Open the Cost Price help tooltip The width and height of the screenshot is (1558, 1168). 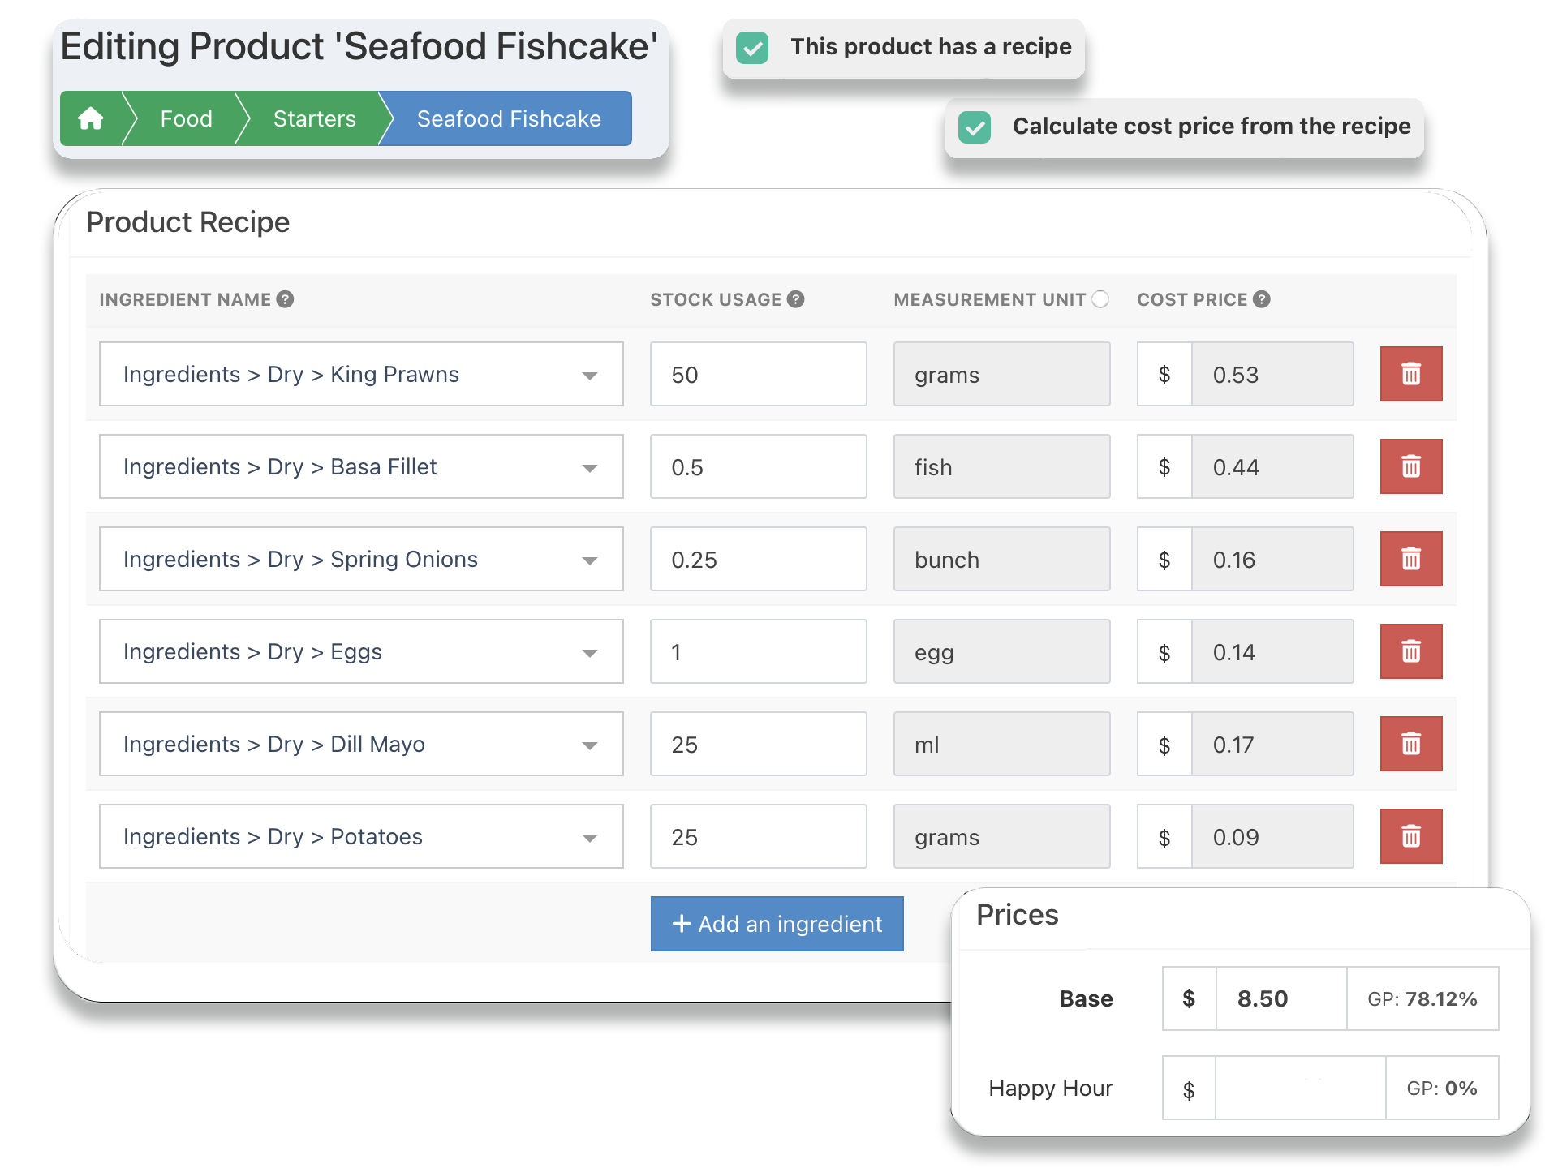(1262, 299)
